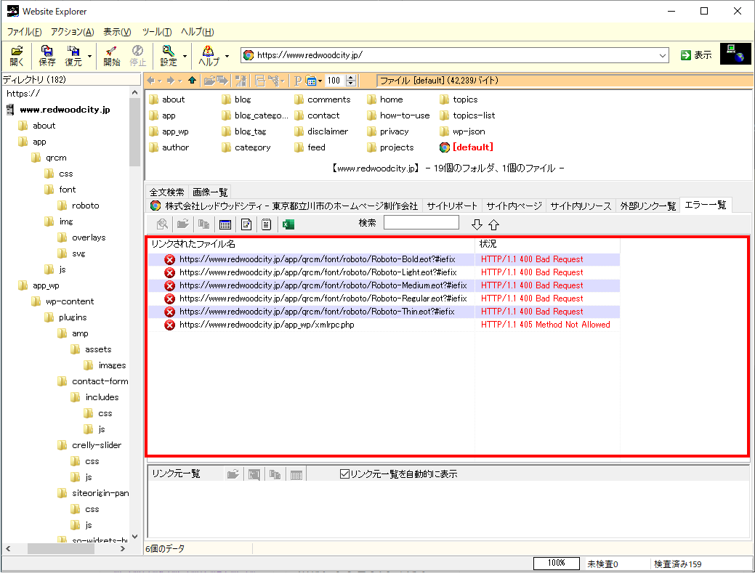
Task: Select the Roboto-Light.eot error row
Action: pos(384,272)
